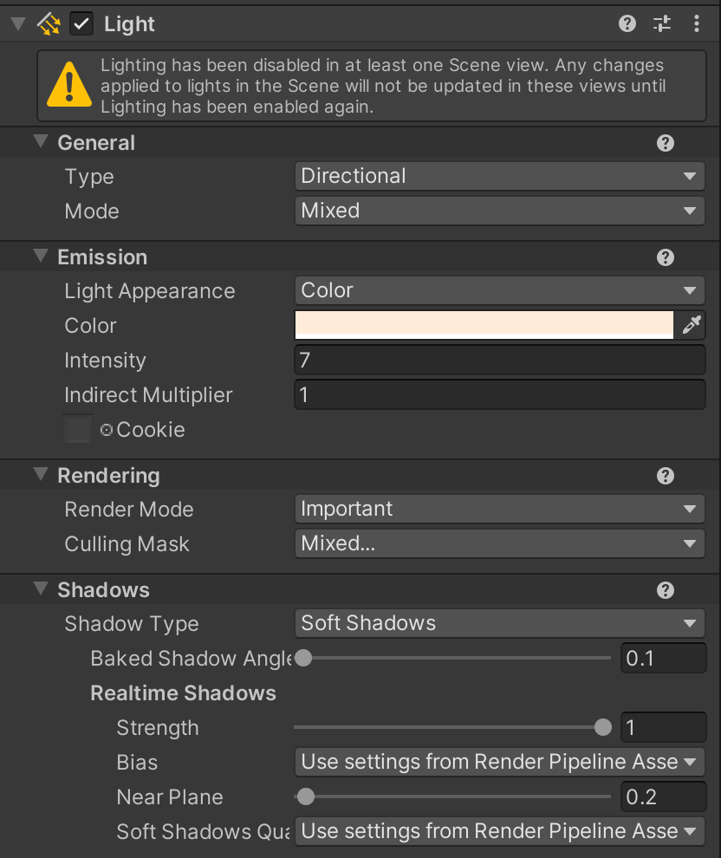Open help for the Shadows section
The height and width of the screenshot is (858, 721).
coord(665,590)
